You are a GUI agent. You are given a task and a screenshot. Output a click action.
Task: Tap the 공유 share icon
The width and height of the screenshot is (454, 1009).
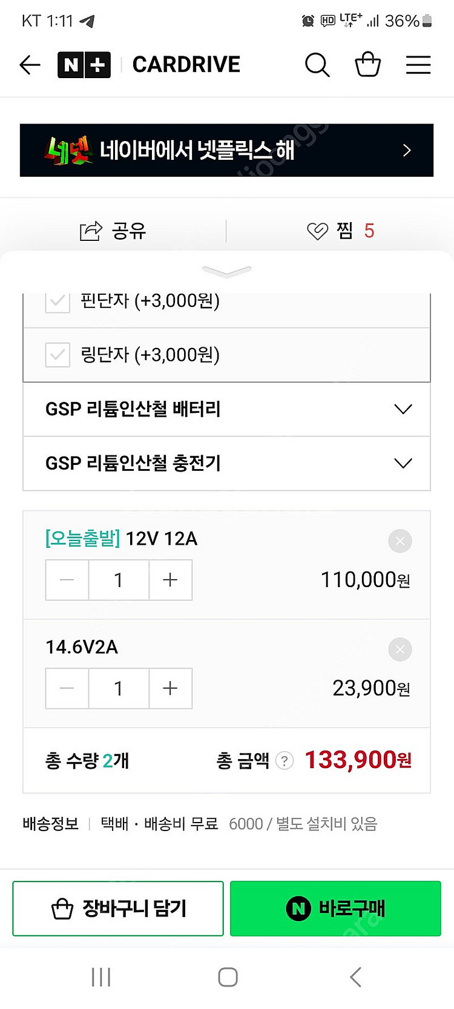[x=91, y=231]
